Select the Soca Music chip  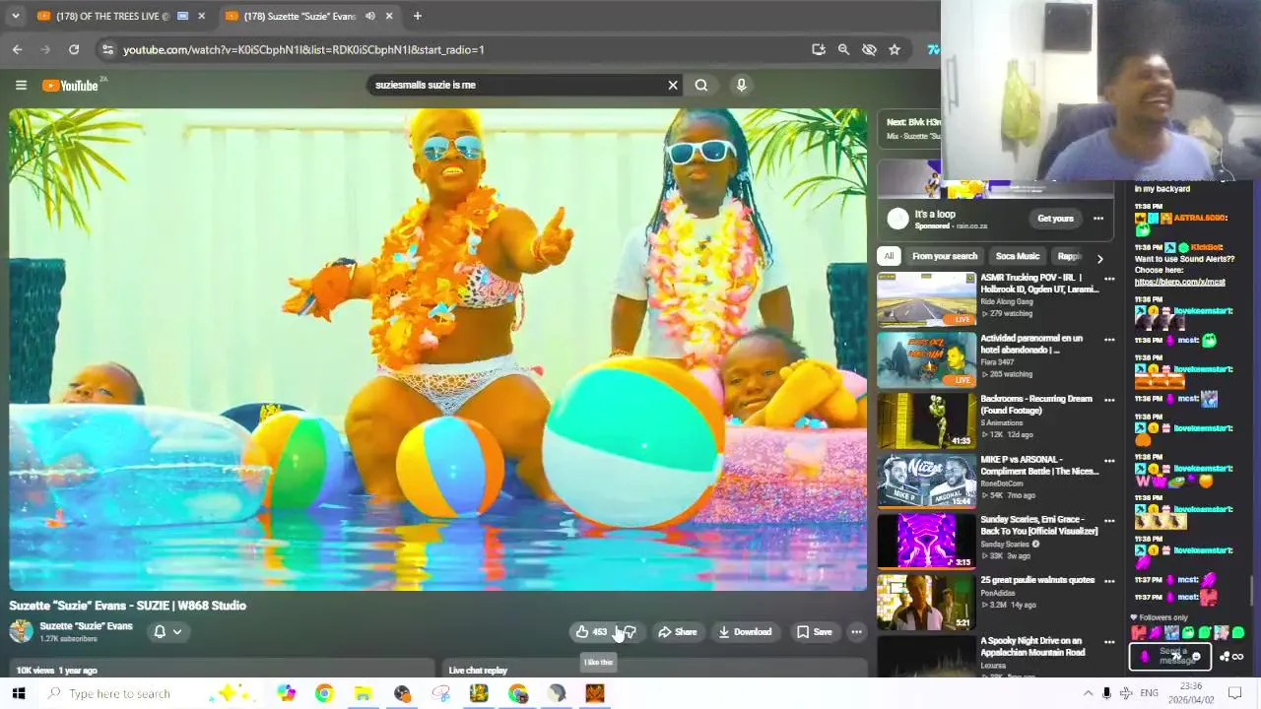(1018, 256)
